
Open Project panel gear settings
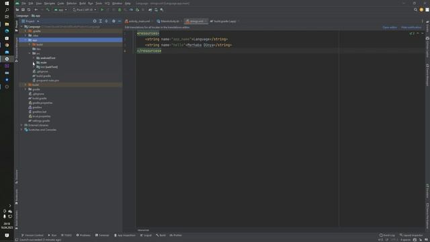114,21
